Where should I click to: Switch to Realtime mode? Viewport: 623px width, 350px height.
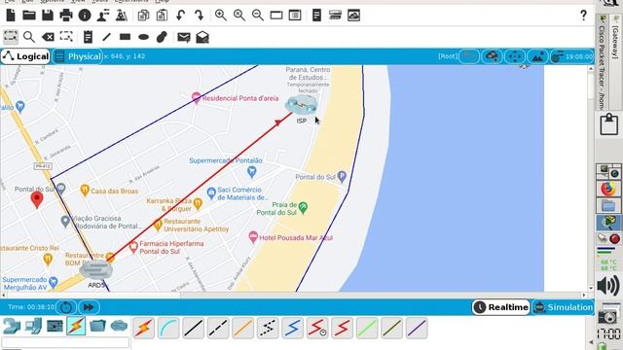pos(501,307)
